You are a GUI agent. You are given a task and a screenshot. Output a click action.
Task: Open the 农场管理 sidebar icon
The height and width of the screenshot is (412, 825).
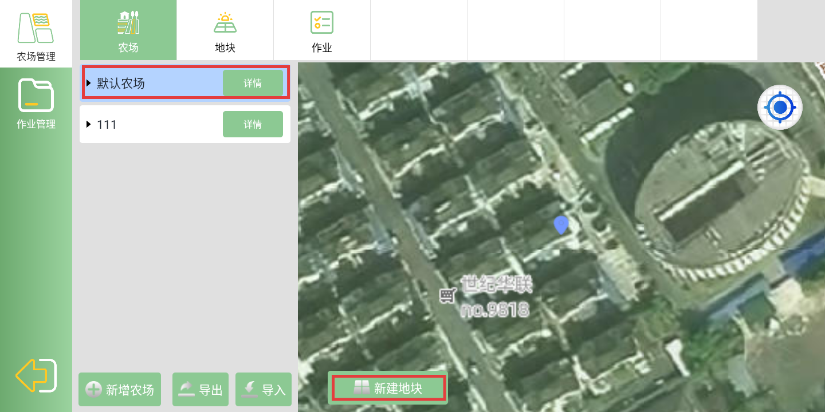pos(36,29)
